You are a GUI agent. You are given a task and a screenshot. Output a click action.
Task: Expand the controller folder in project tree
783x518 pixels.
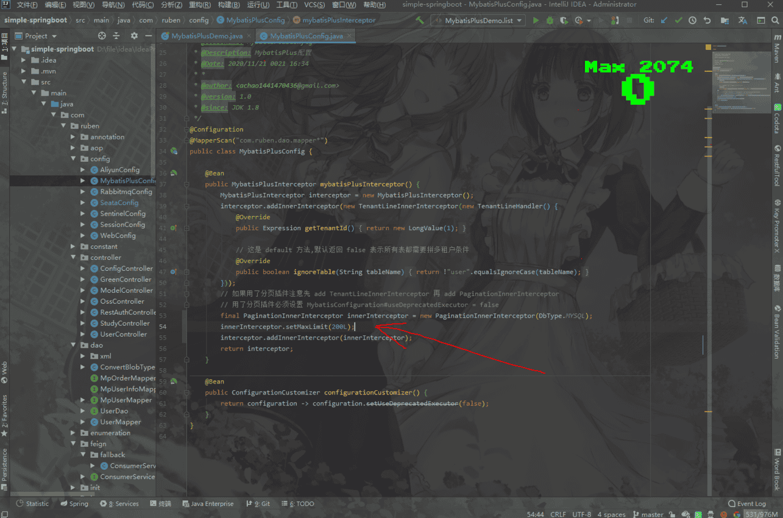[x=73, y=257]
